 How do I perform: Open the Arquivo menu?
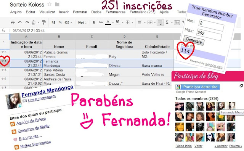tap(16, 12)
